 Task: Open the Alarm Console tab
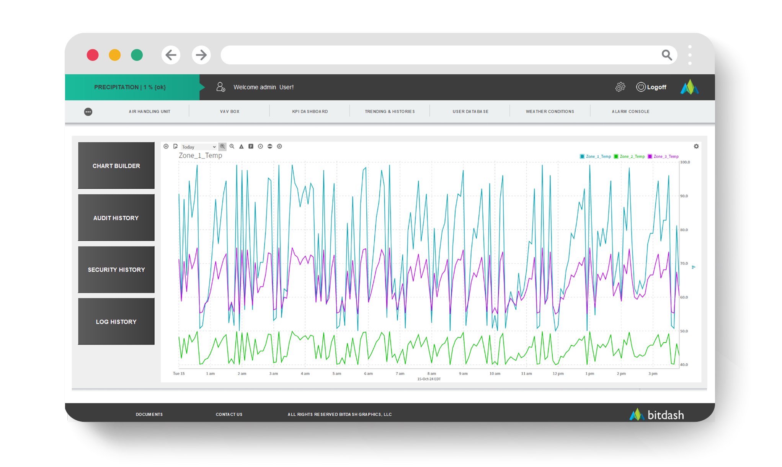[x=630, y=111]
